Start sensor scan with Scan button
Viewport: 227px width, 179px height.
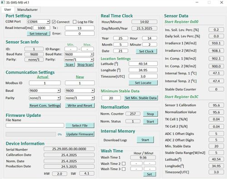[x=69, y=65]
